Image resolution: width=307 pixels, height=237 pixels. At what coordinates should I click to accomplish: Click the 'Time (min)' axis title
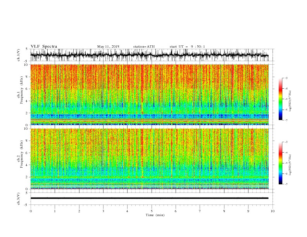click(155, 215)
